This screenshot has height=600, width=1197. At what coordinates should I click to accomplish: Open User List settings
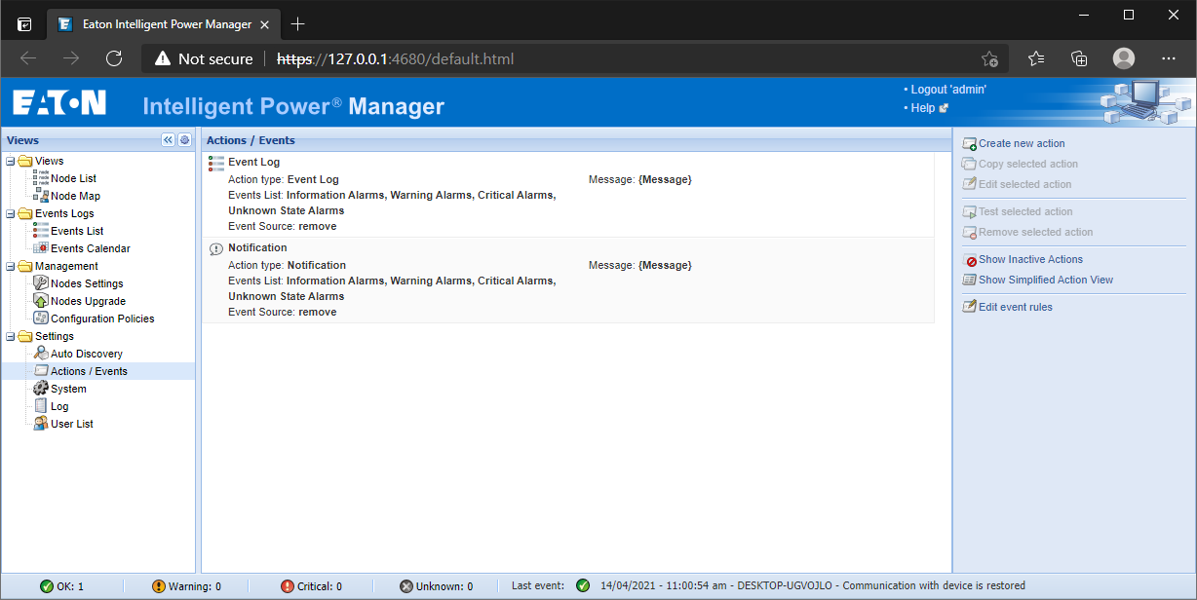72,424
